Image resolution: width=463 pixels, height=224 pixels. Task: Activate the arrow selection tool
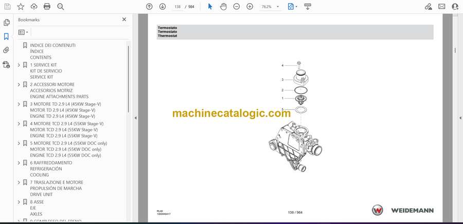210,7
